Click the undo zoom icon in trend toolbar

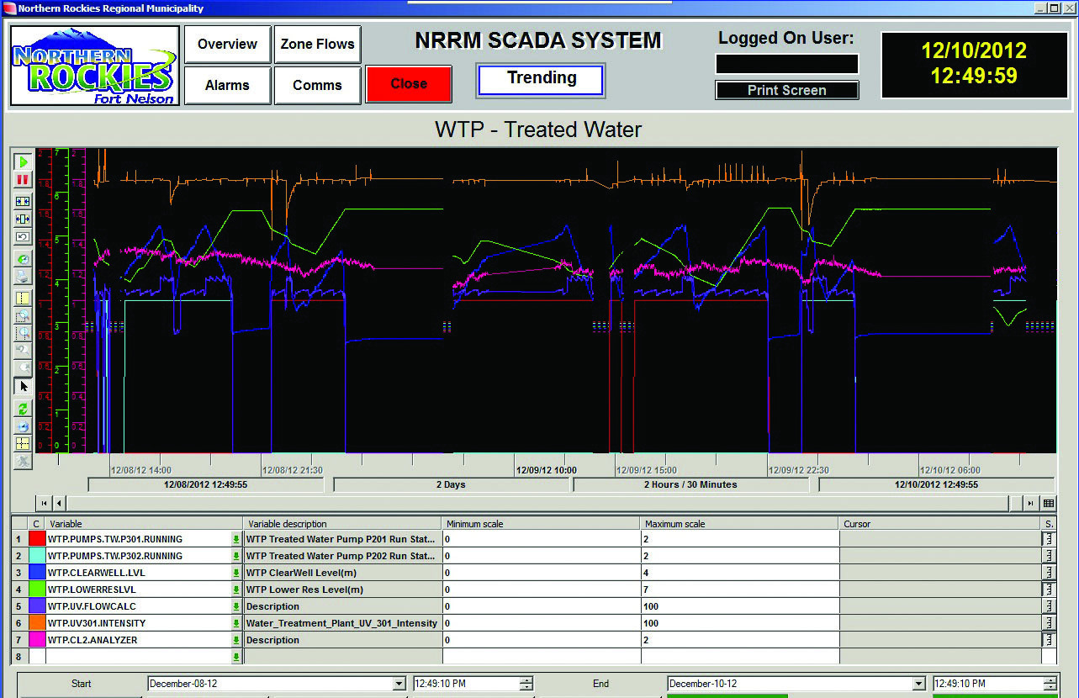[x=24, y=350]
